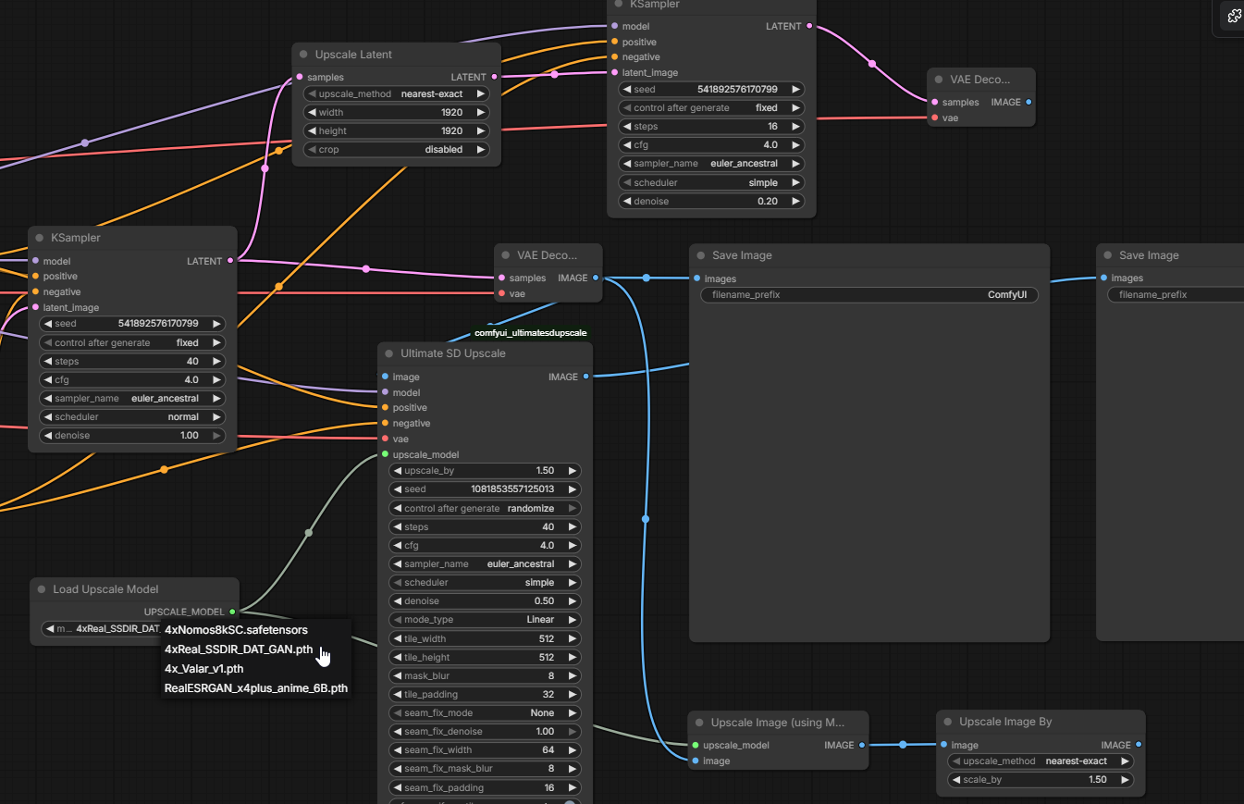This screenshot has height=804, width=1244.
Task: Click upscale_model input port on Upscale Image node
Action: (695, 745)
